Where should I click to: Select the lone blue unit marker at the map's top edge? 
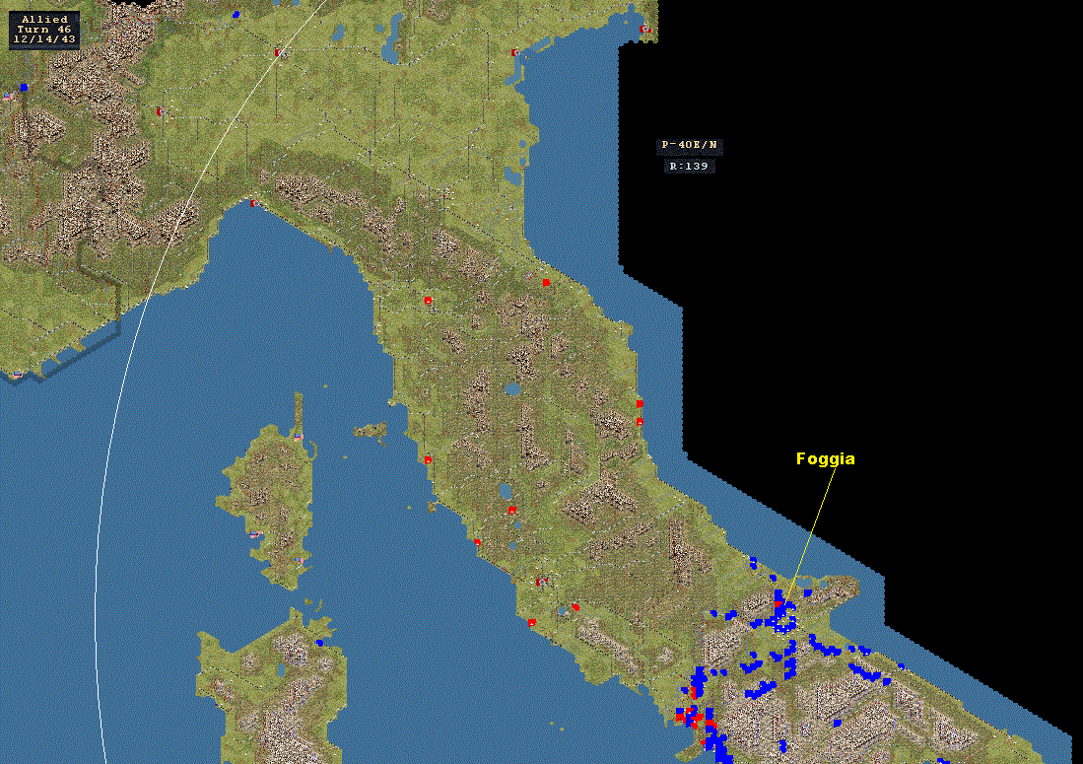click(x=237, y=14)
